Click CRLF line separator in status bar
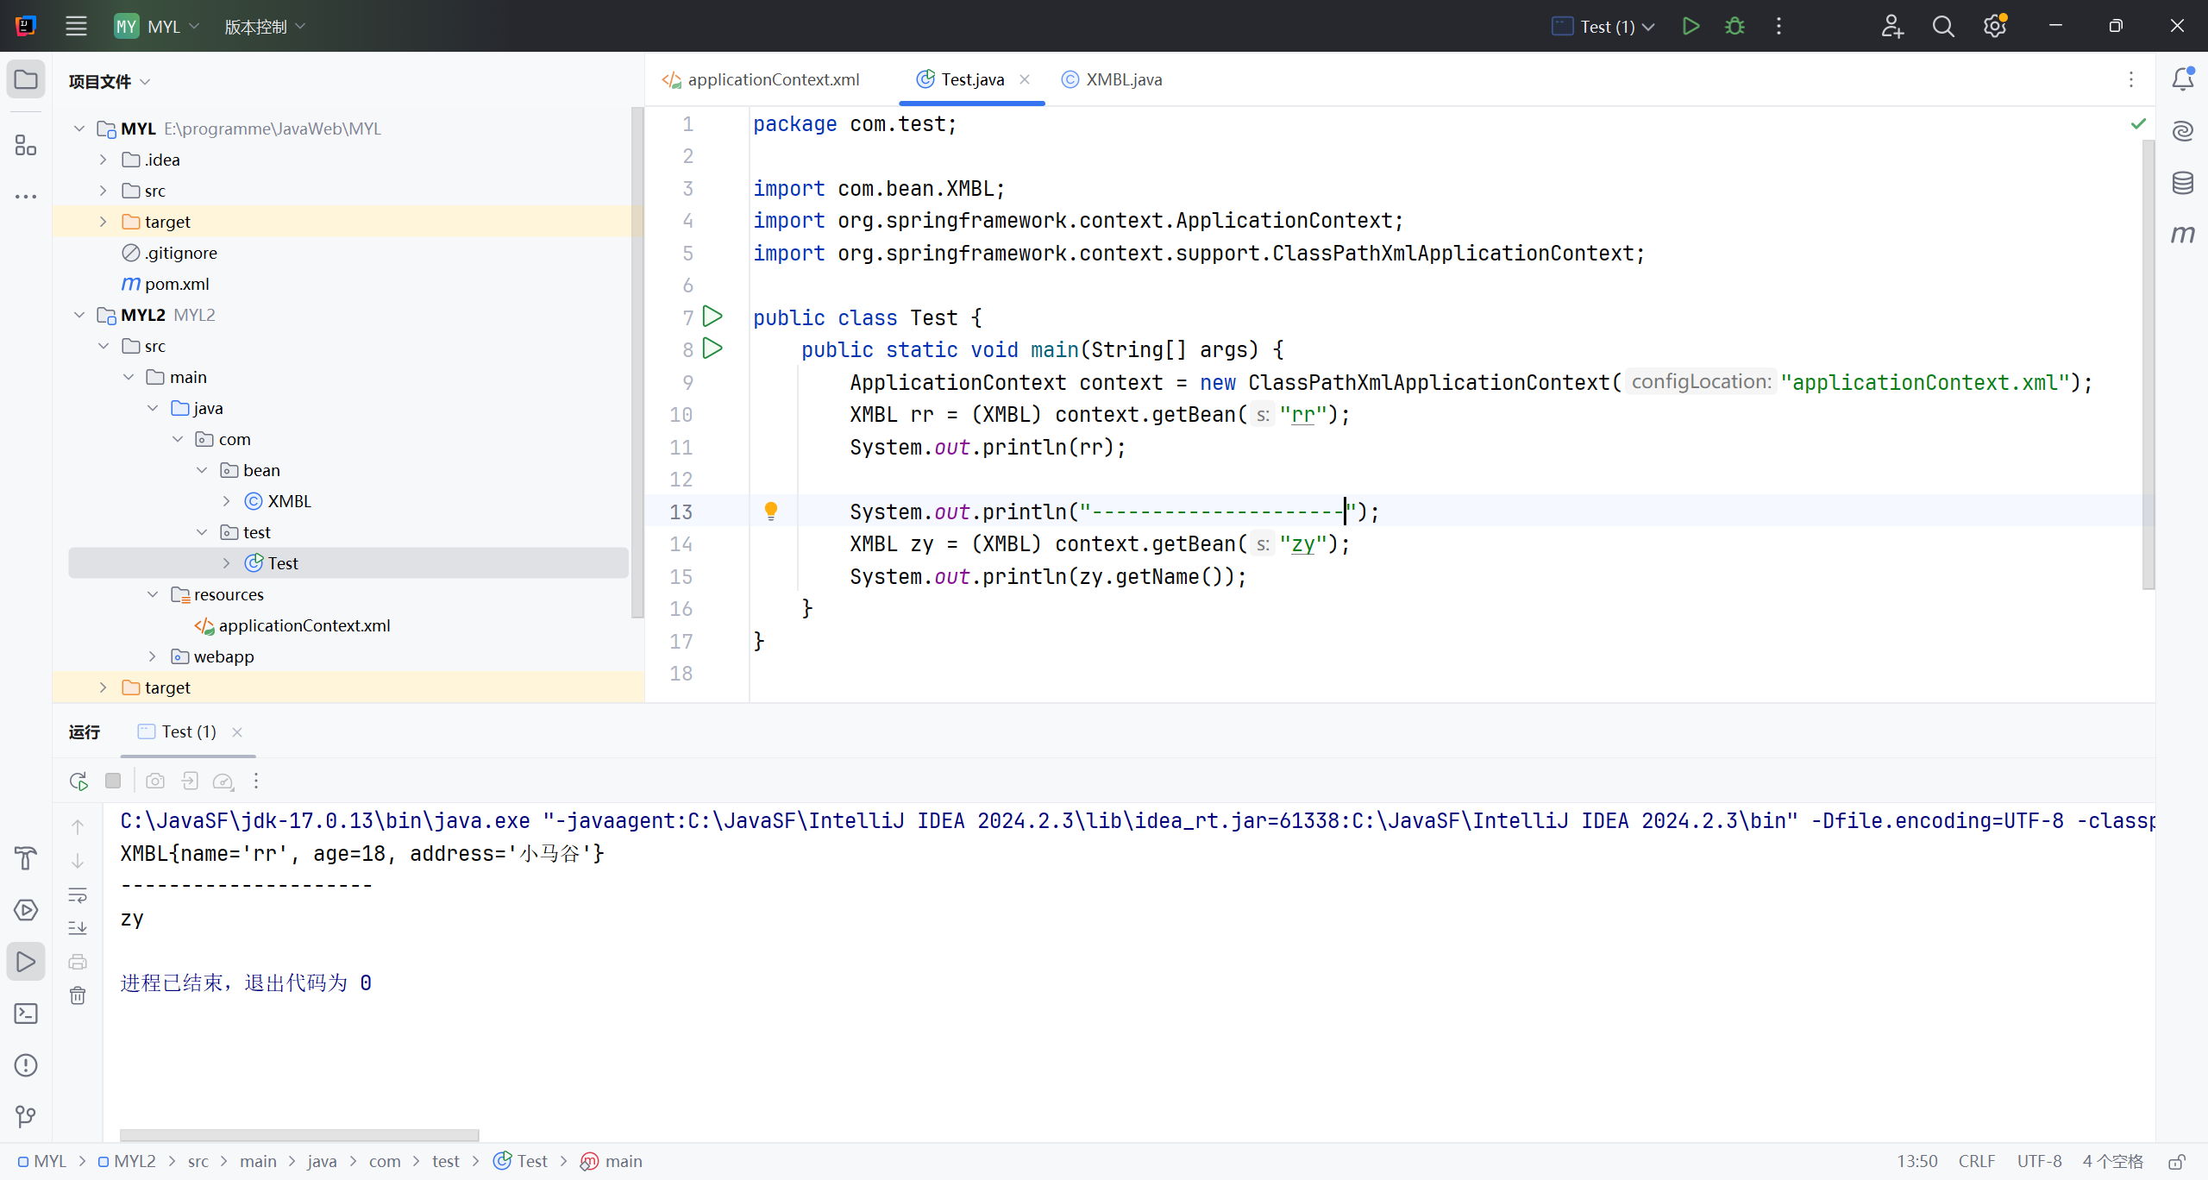Image resolution: width=2208 pixels, height=1180 pixels. (x=1976, y=1161)
